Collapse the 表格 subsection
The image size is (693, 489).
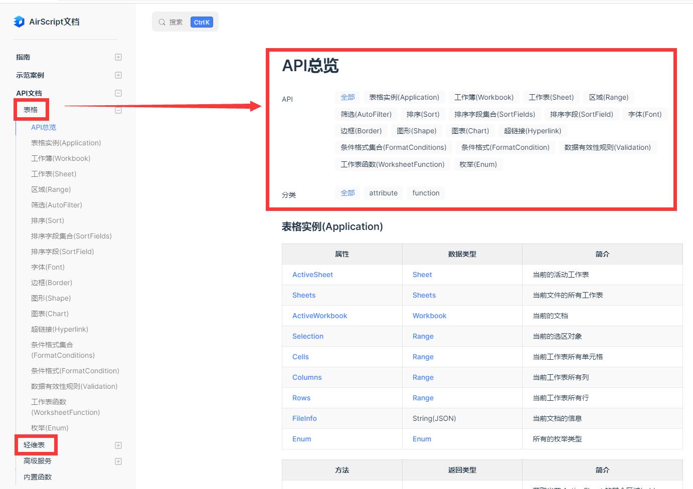pyautogui.click(x=118, y=110)
